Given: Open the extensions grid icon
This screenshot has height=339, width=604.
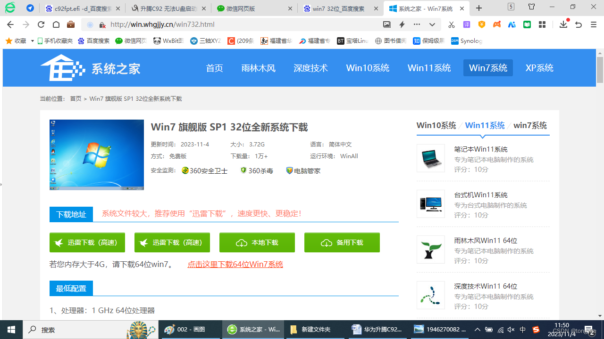Looking at the screenshot, I should point(542,24).
